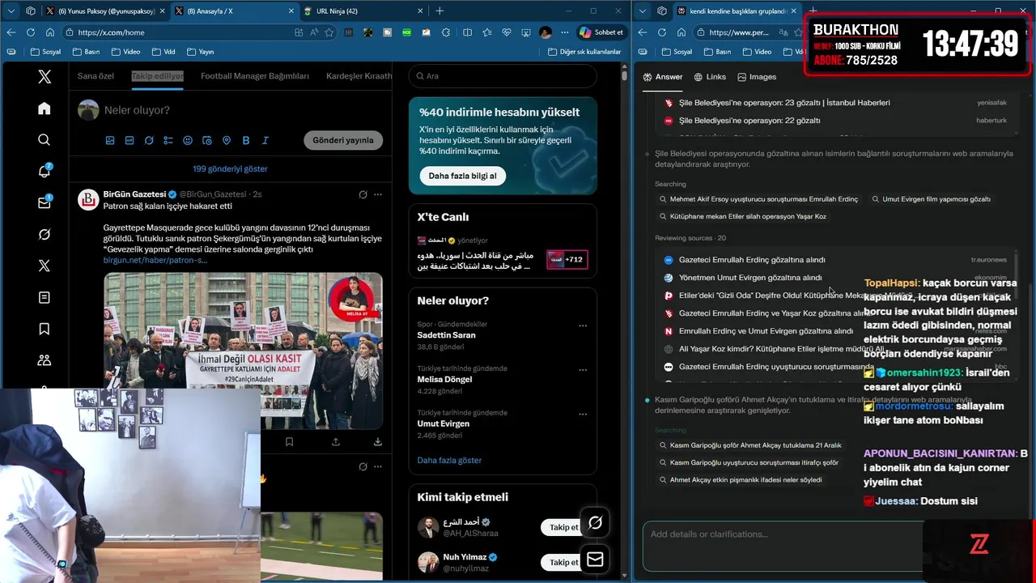Download media from BirGün Gazetesi post
This screenshot has width=1036, height=583.
point(377,442)
